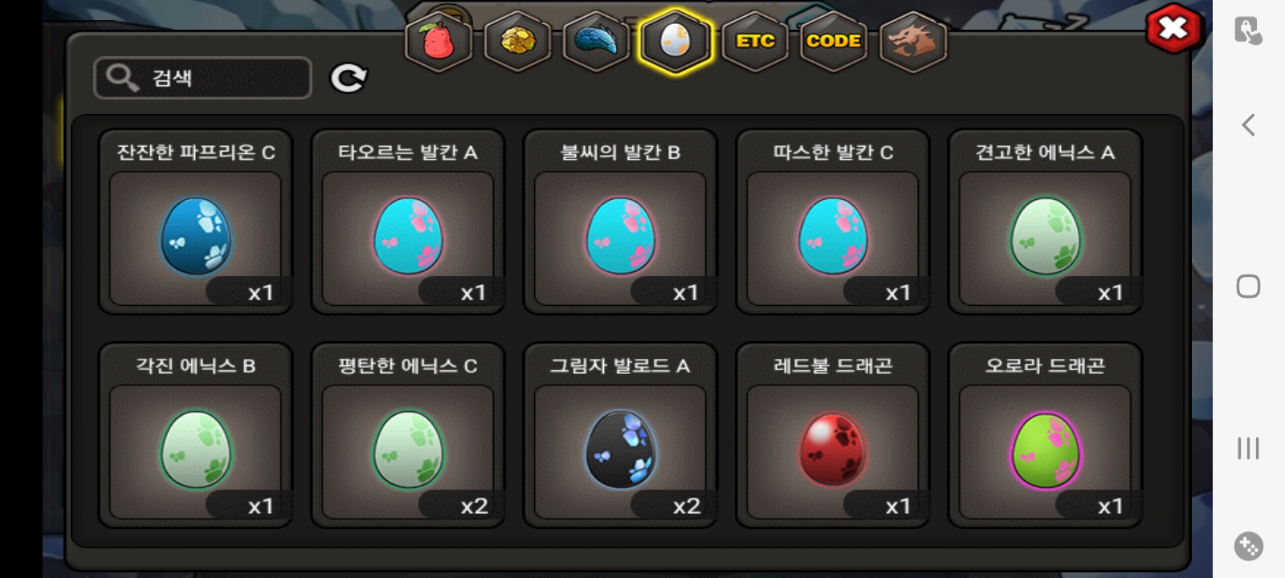Screen dimensions: 1285x578
Task: Open the gamepad icon in sidebar
Action: [x=1248, y=547]
